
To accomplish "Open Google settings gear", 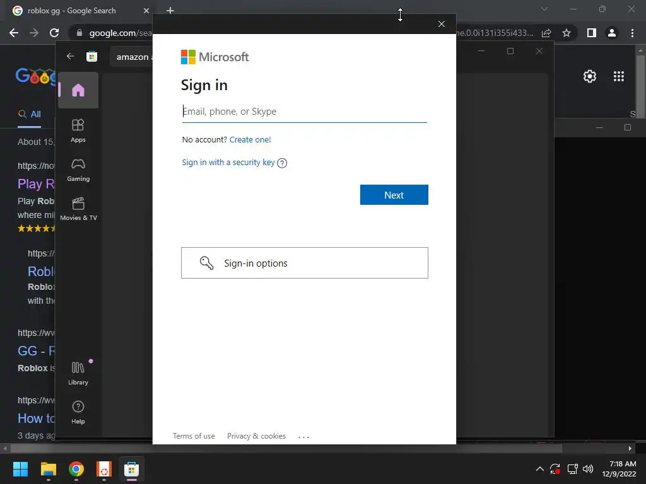I will tap(590, 76).
